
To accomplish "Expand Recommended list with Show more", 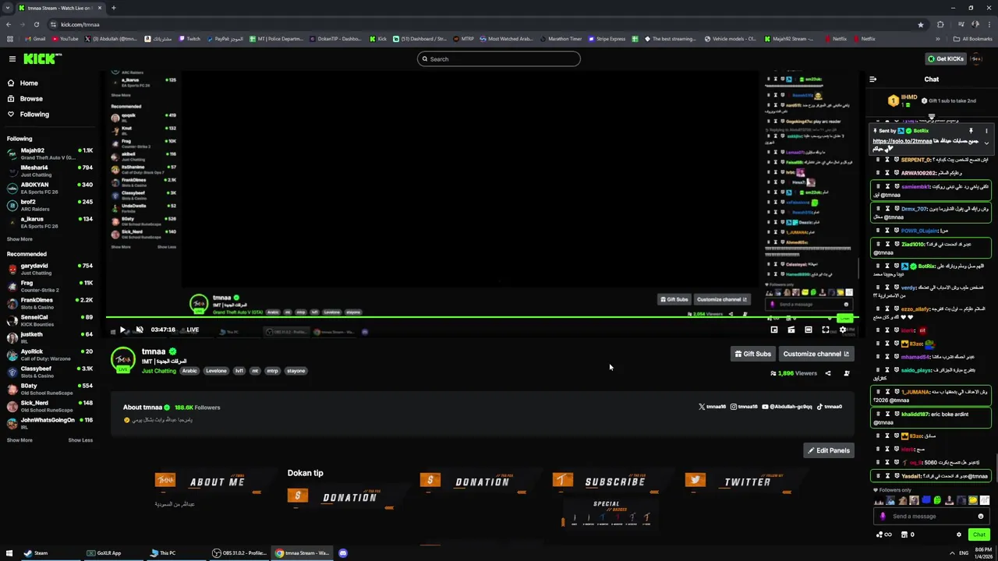I will [x=19, y=440].
